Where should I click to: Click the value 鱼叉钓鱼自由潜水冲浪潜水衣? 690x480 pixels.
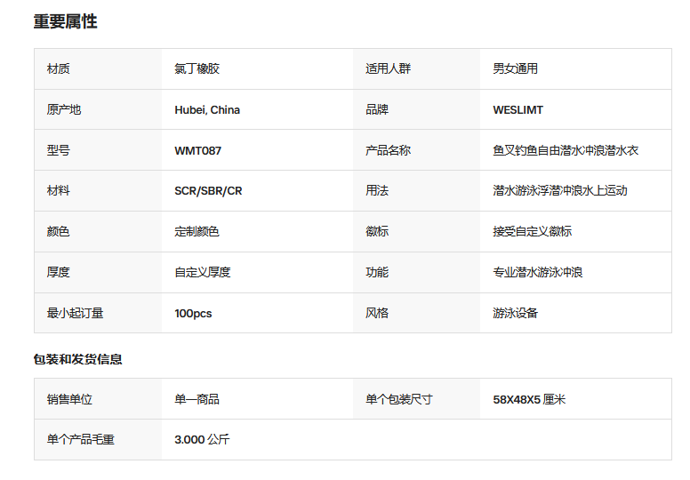566,150
